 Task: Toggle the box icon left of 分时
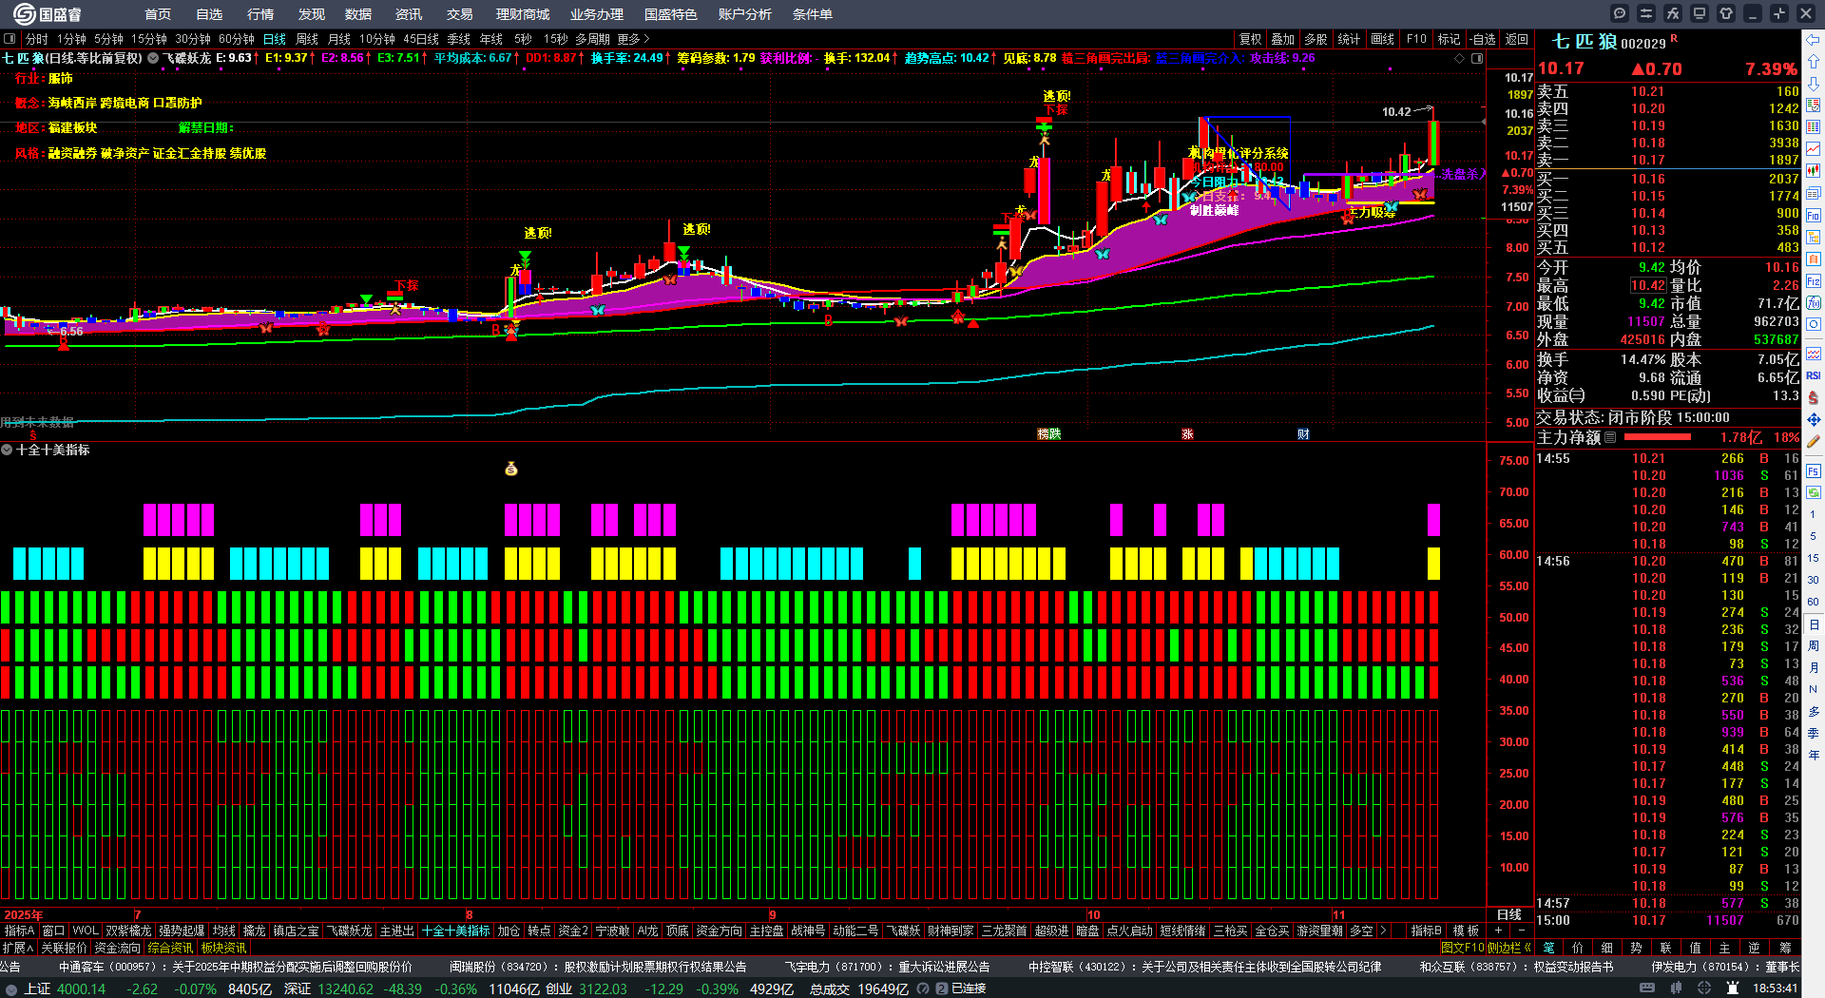[10, 39]
